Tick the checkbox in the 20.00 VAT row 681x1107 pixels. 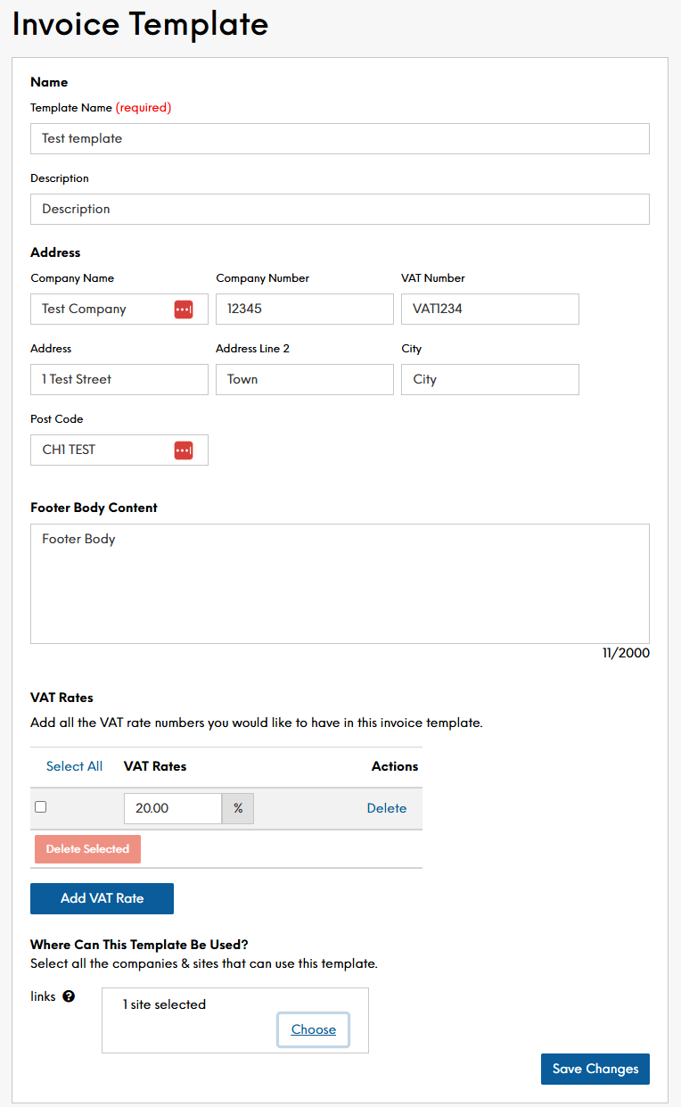(40, 807)
